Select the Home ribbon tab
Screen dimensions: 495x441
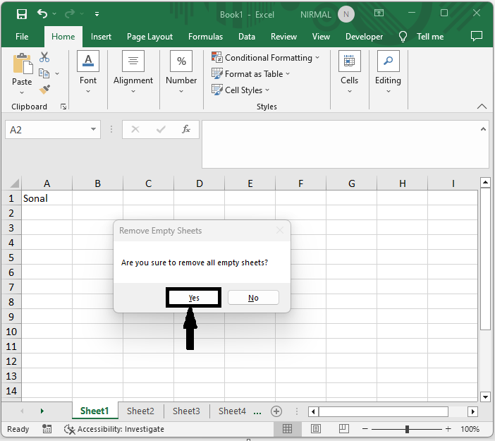click(63, 37)
